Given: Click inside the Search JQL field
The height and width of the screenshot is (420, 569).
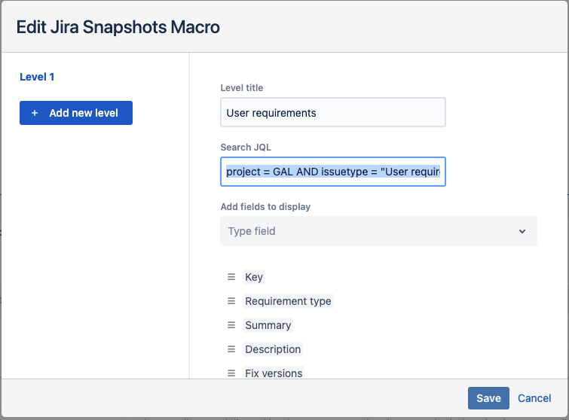Looking at the screenshot, I should tap(333, 172).
